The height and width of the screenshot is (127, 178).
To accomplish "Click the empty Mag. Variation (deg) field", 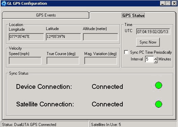I will pyautogui.click(x=100, y=61).
